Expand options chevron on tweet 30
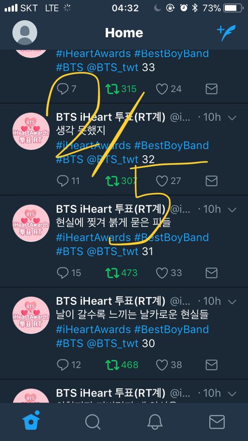 pyautogui.click(x=233, y=302)
